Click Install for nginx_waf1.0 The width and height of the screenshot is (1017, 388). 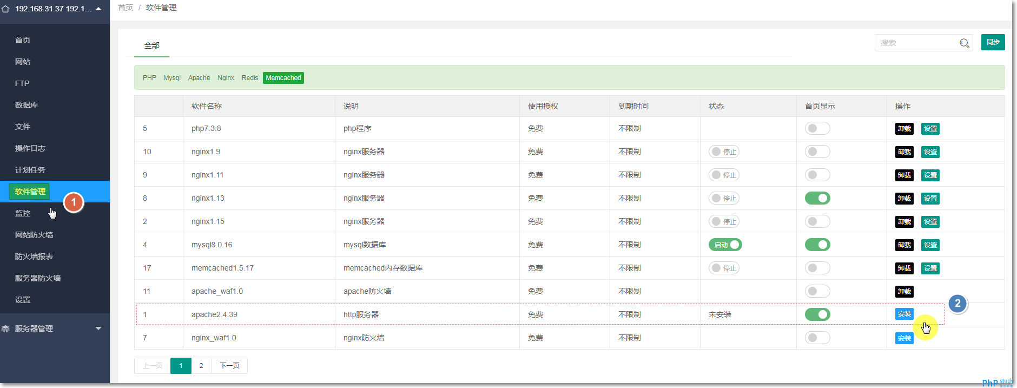pyautogui.click(x=904, y=338)
